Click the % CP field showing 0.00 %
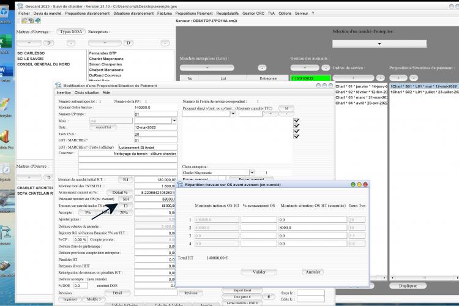Screen dimensions: 459x306 pos(81,239)
